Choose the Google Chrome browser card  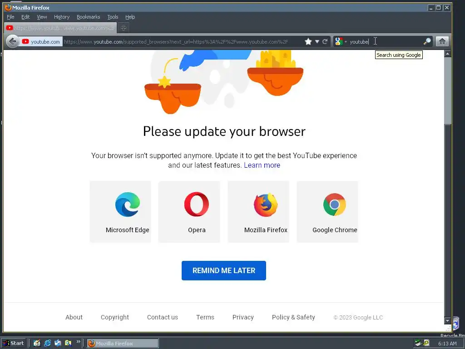click(327, 212)
